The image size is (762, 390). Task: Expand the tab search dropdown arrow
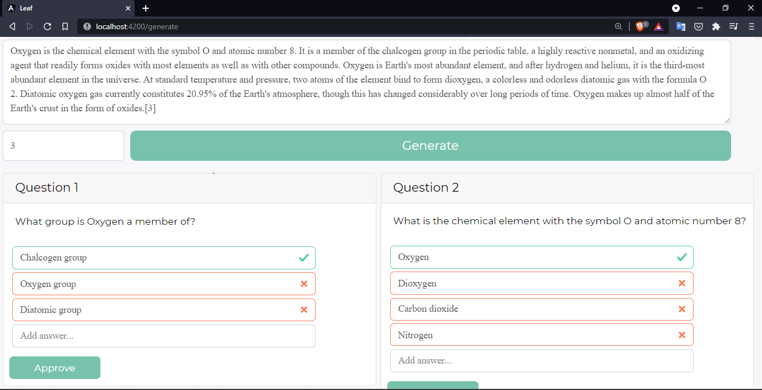(x=676, y=8)
